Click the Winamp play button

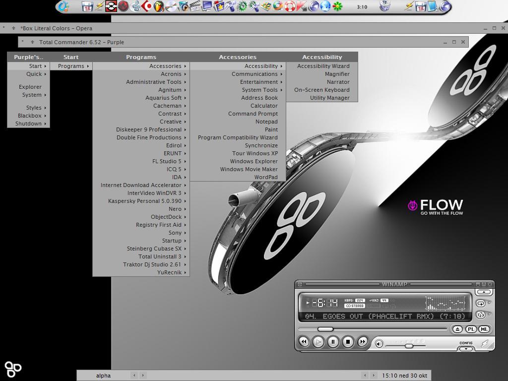pos(318,342)
